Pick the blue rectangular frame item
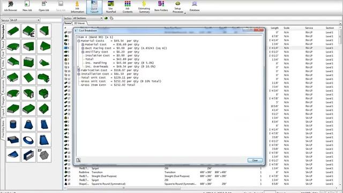 click(x=28, y=155)
